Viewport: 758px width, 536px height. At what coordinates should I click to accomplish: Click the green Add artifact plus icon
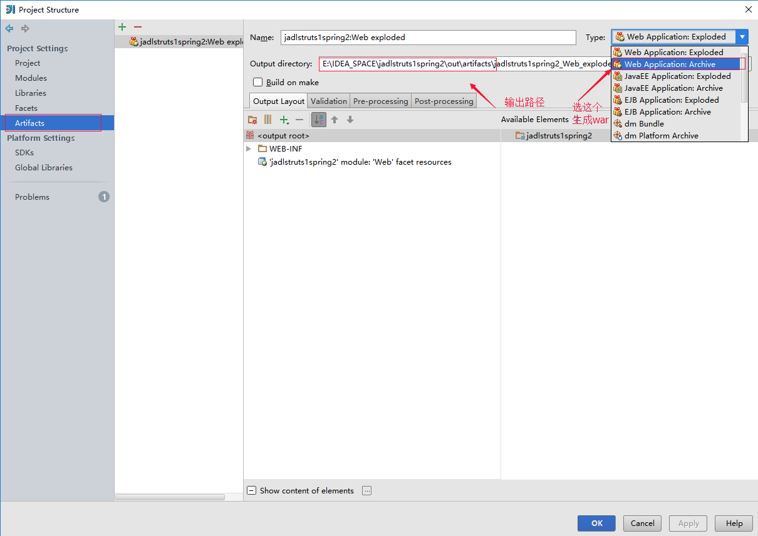[122, 27]
